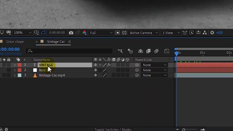Click the current time display in timeline
The height and width of the screenshot is (131, 233).
[x=10, y=49]
